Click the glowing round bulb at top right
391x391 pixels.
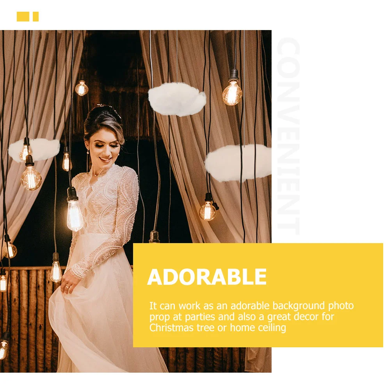(x=232, y=93)
